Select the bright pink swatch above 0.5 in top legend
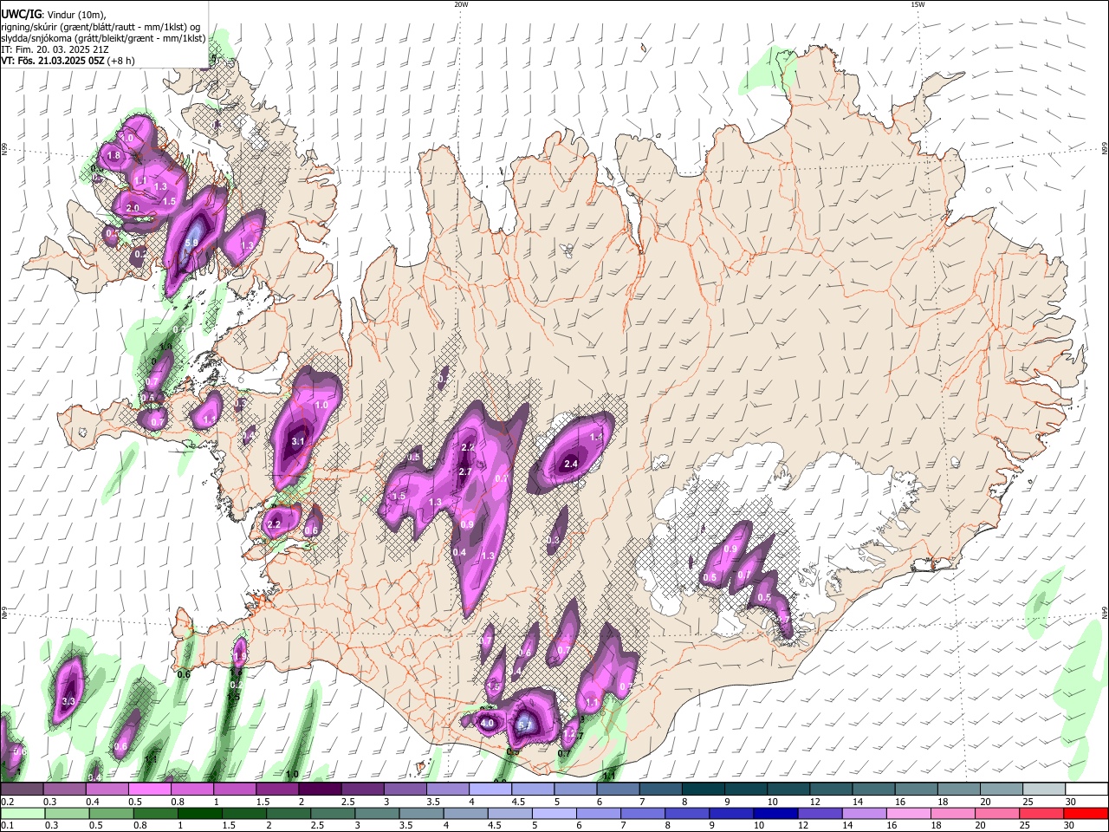The height and width of the screenshot is (832, 1109). point(149,789)
